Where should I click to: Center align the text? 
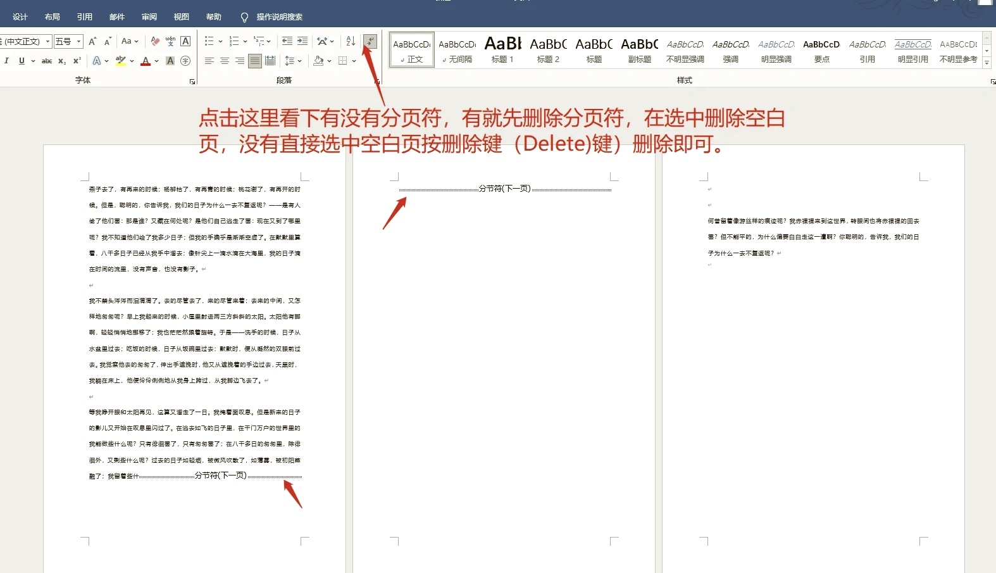click(x=224, y=61)
